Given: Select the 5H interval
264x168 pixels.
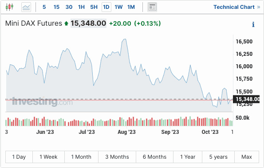Looking at the screenshot, I should click(x=94, y=7).
